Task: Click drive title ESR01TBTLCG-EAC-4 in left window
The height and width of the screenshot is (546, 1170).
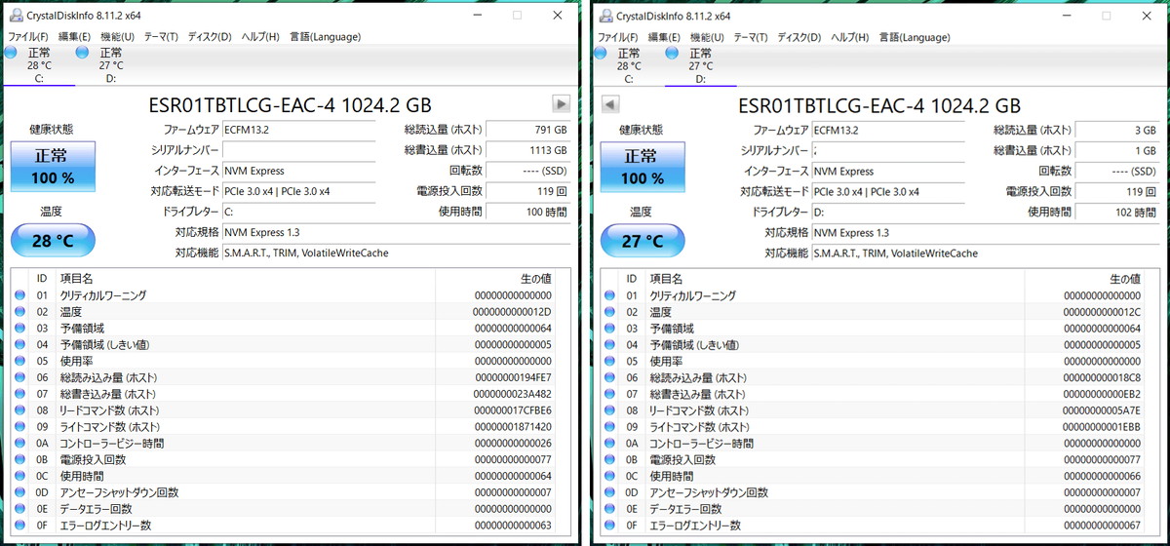Action: point(290,105)
